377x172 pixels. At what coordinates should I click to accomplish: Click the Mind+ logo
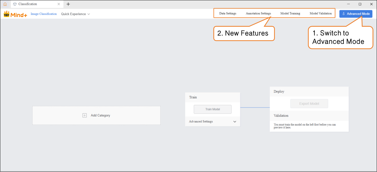pyautogui.click(x=15, y=14)
